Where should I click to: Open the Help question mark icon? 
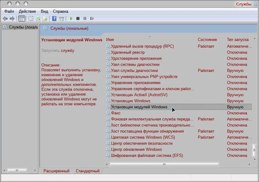click(54, 19)
